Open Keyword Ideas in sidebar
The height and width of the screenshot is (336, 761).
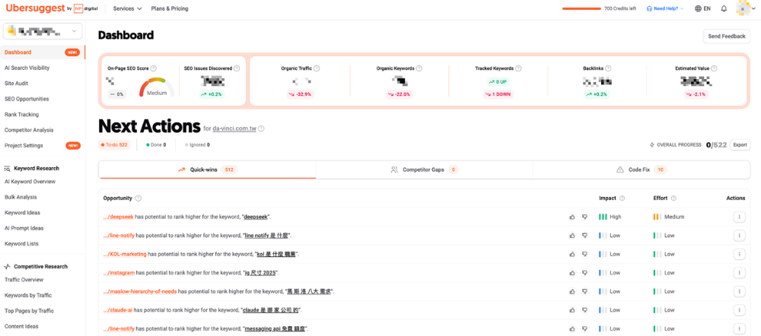[22, 212]
